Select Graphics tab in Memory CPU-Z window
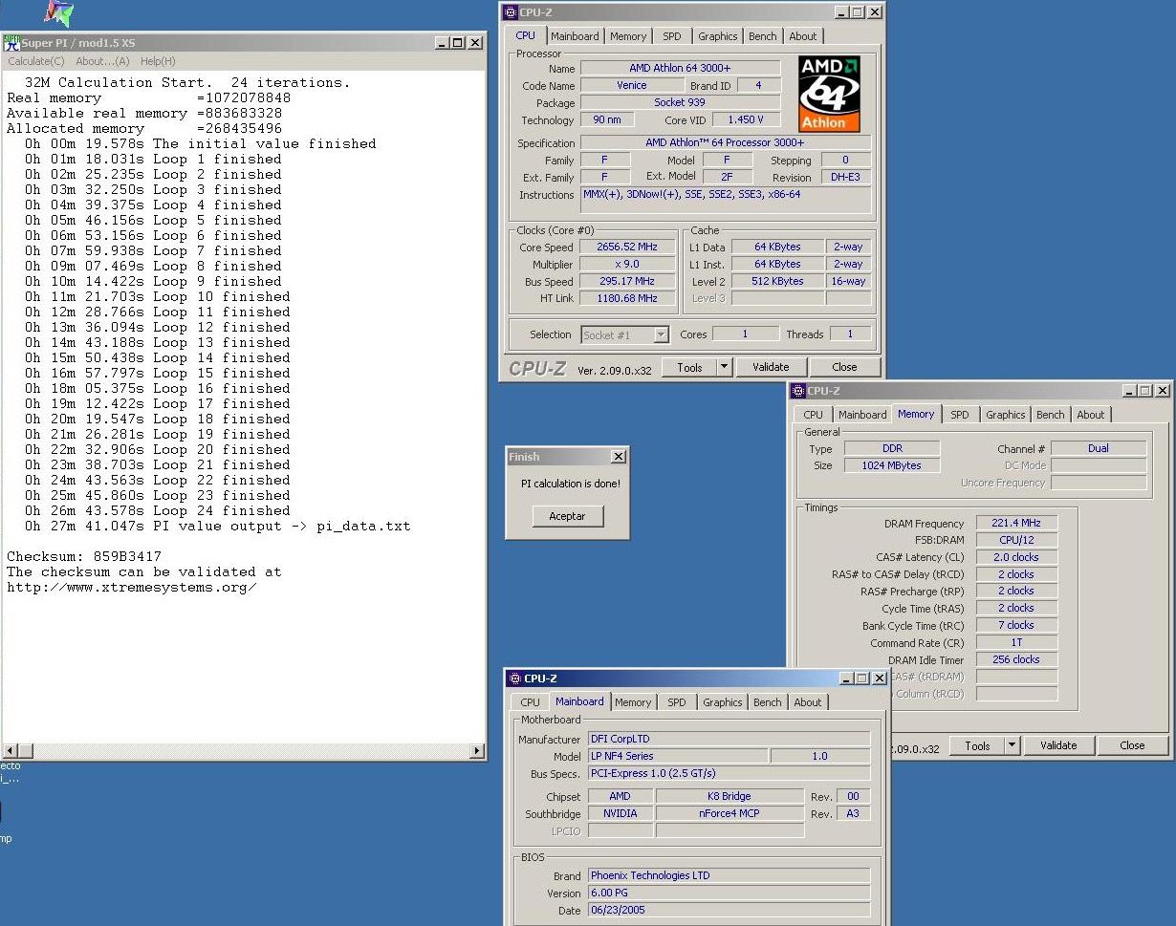The height and width of the screenshot is (926, 1176). tap(1005, 415)
